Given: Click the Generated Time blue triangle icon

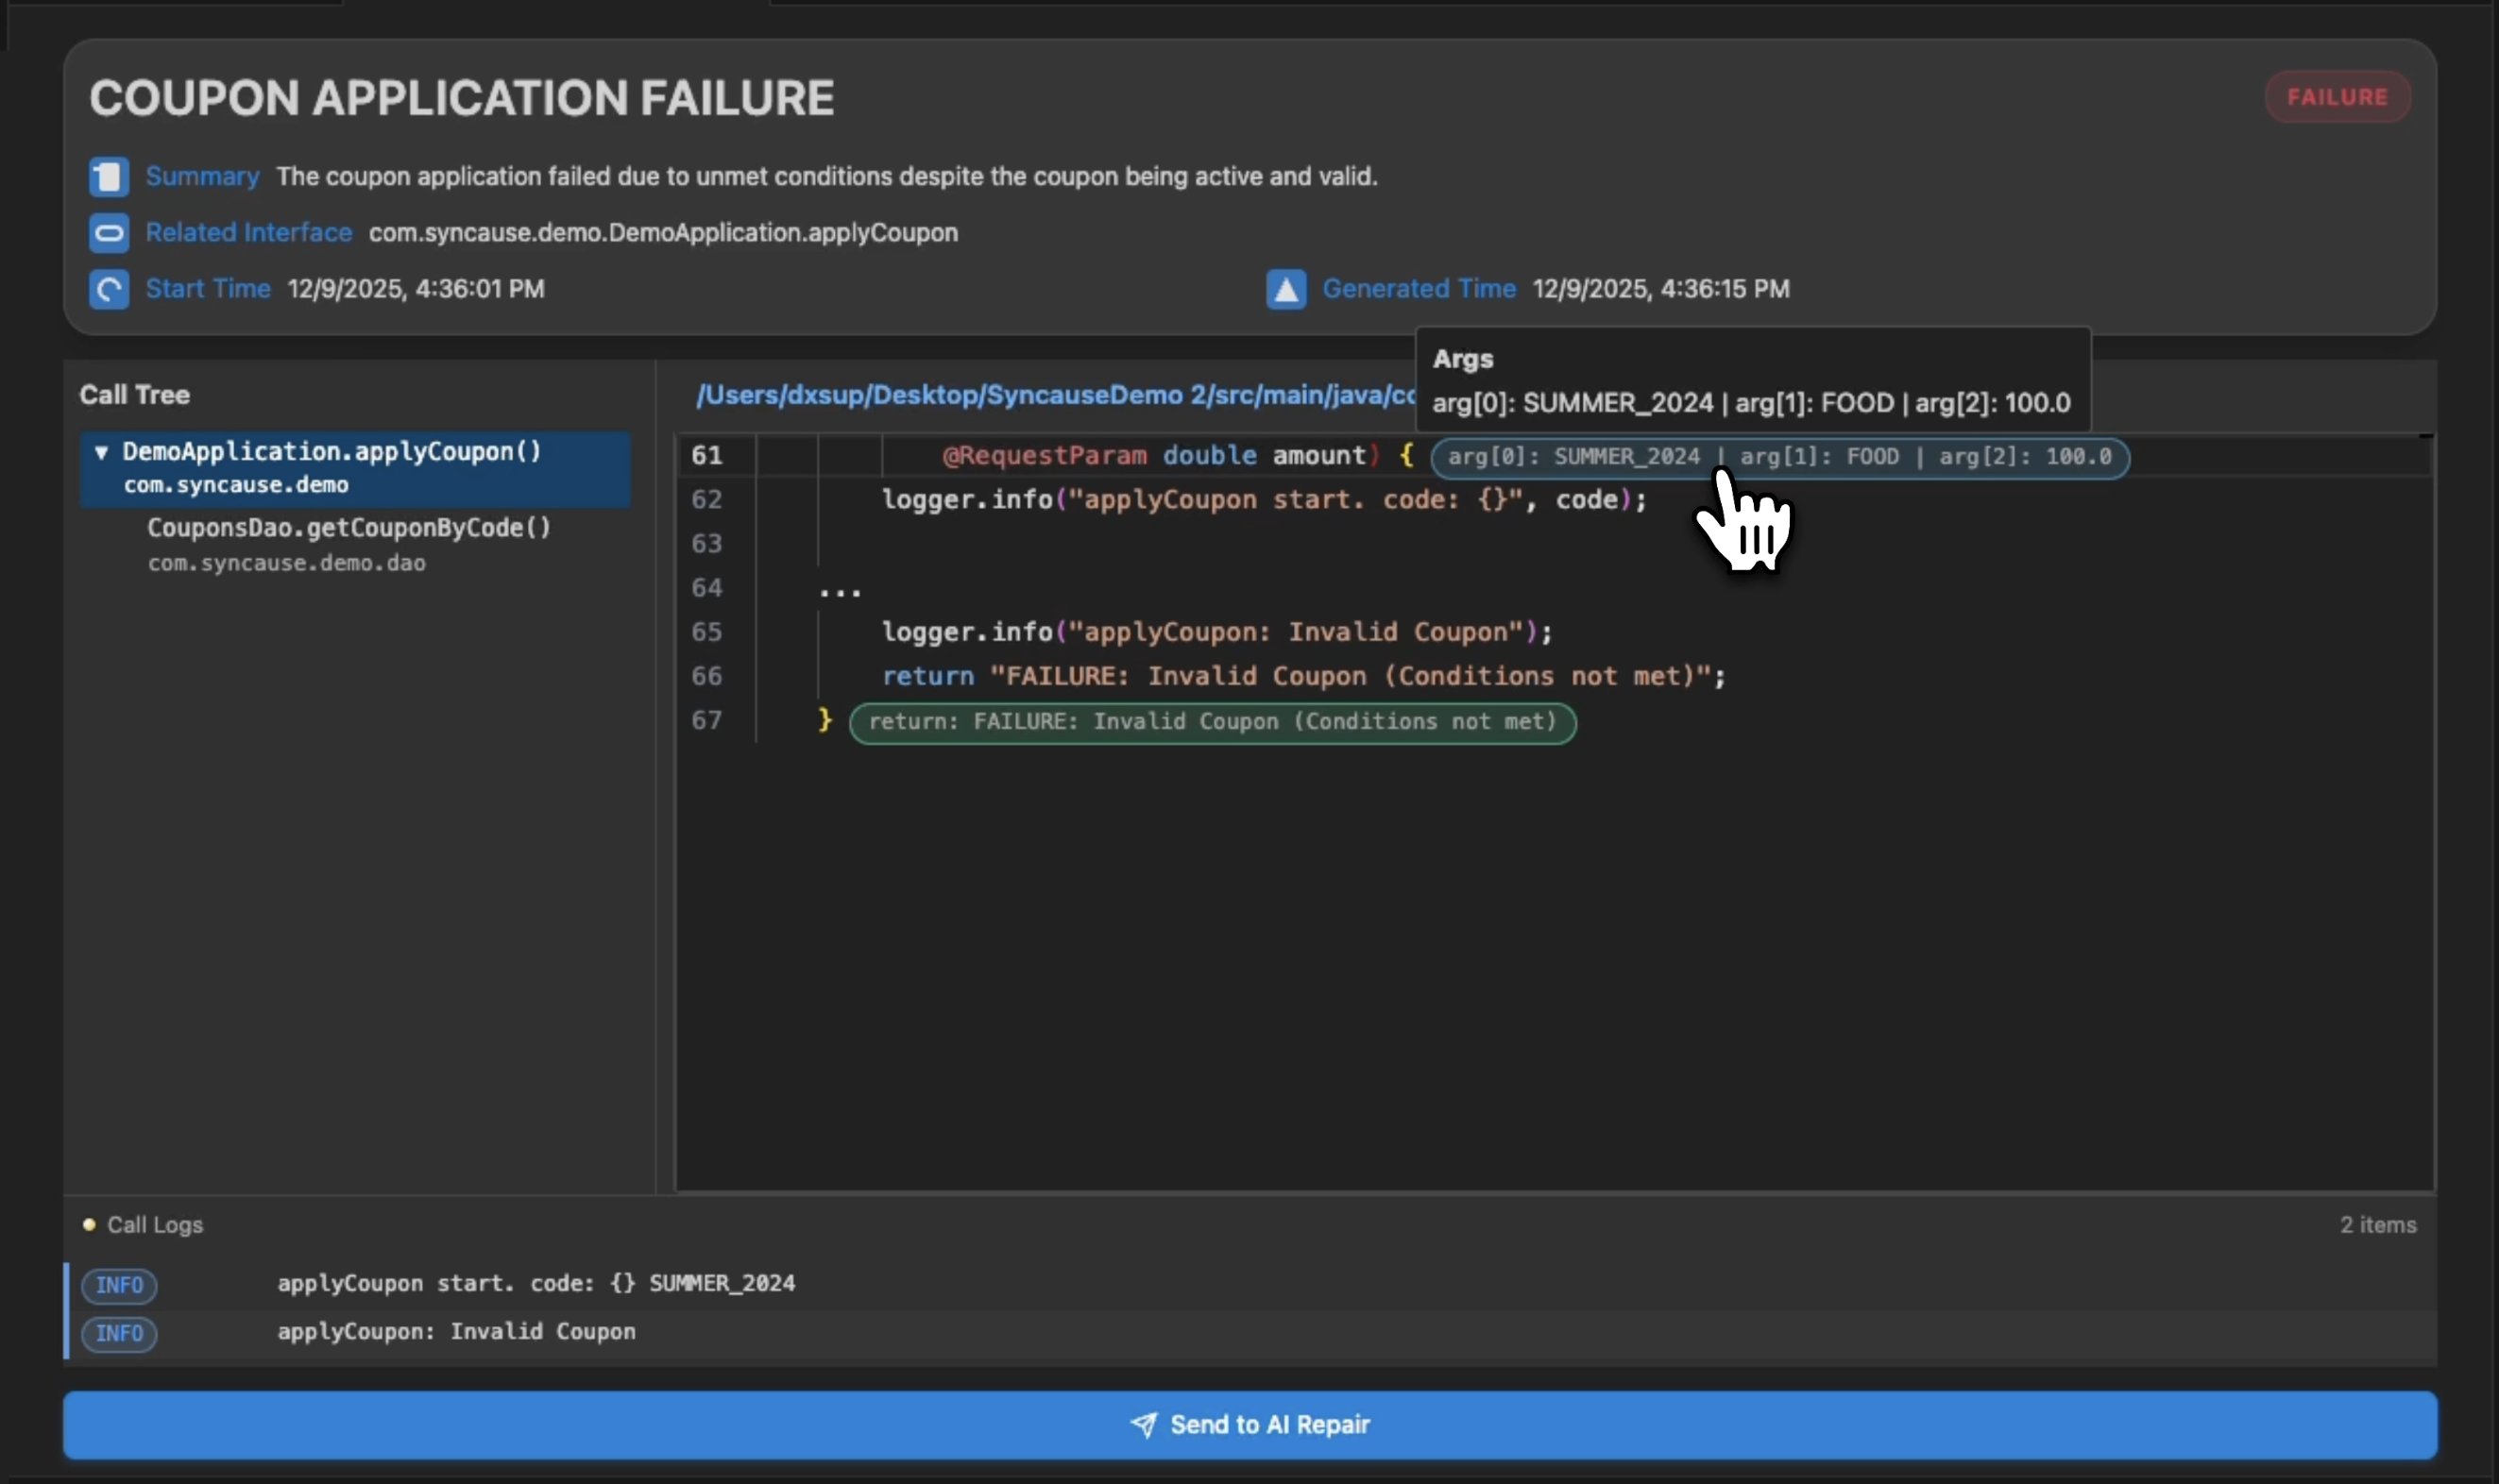Looking at the screenshot, I should pyautogui.click(x=1285, y=289).
